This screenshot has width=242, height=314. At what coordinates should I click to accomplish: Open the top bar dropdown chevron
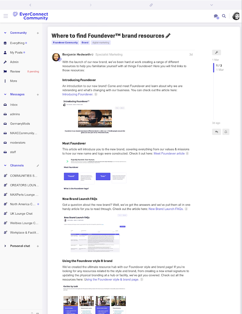(211, 5)
